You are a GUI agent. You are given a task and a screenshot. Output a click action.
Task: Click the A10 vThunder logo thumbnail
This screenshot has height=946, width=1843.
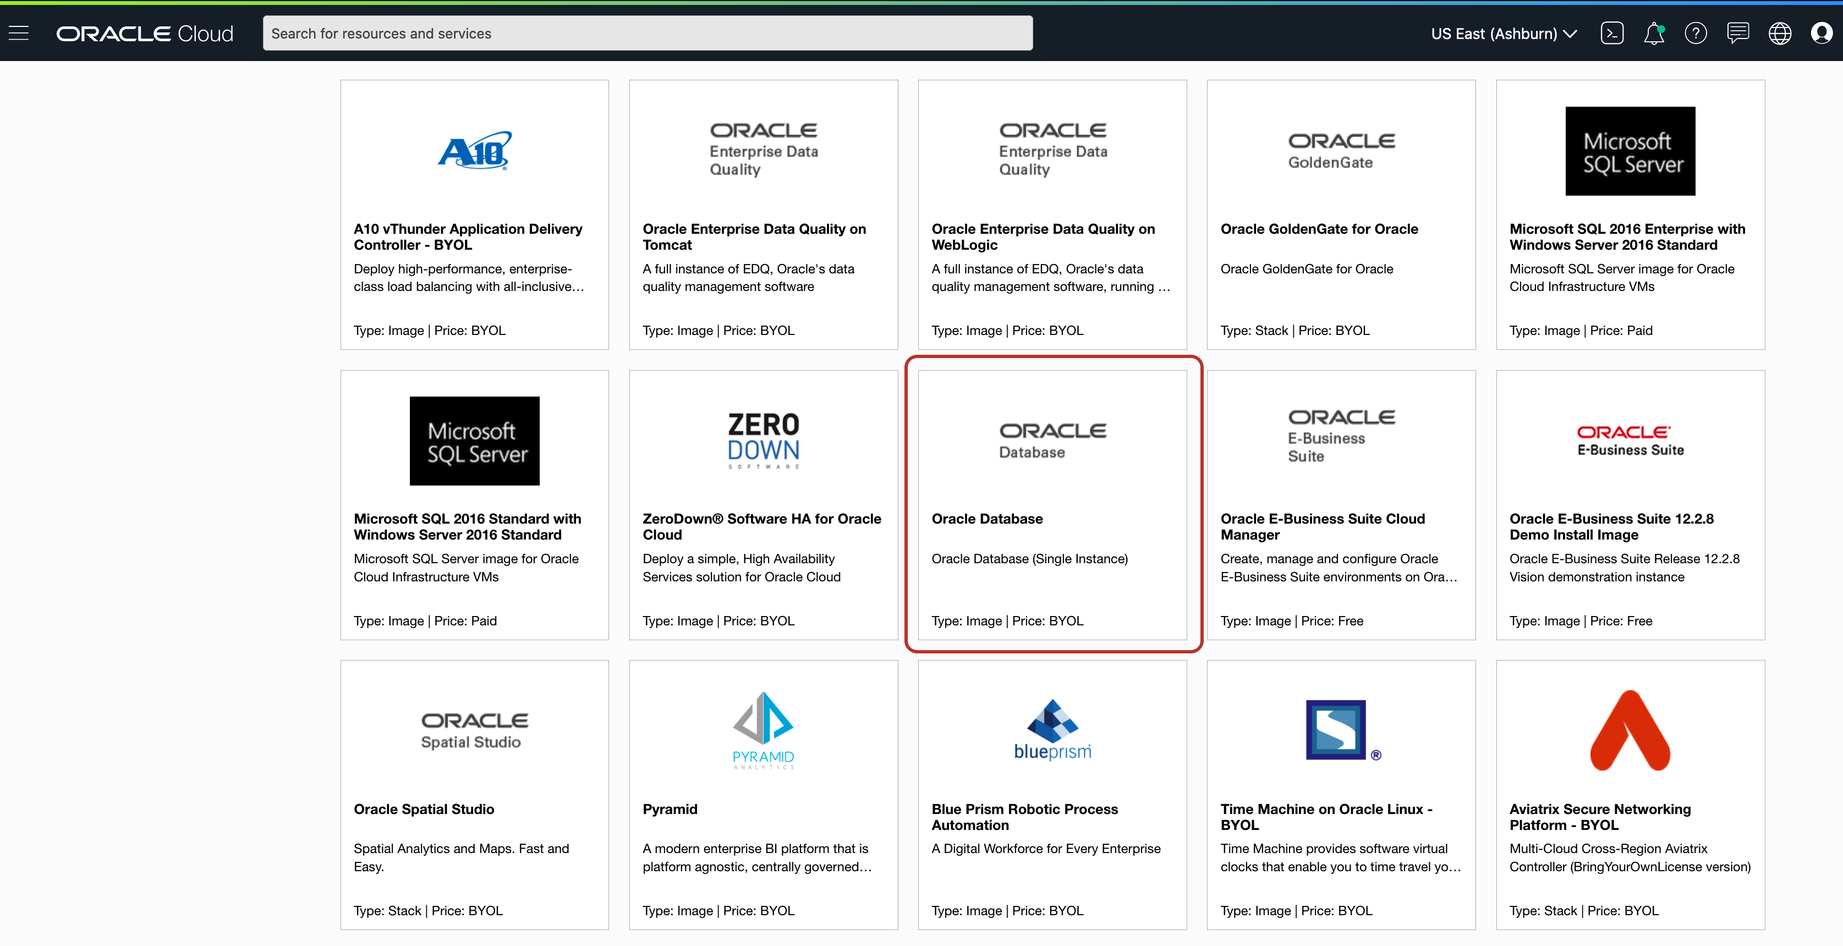474,151
